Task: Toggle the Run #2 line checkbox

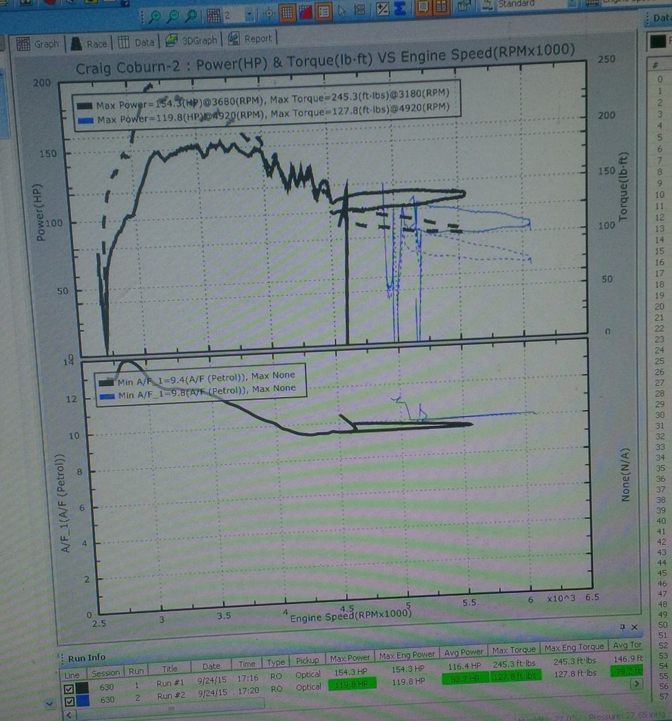Action: (69, 702)
